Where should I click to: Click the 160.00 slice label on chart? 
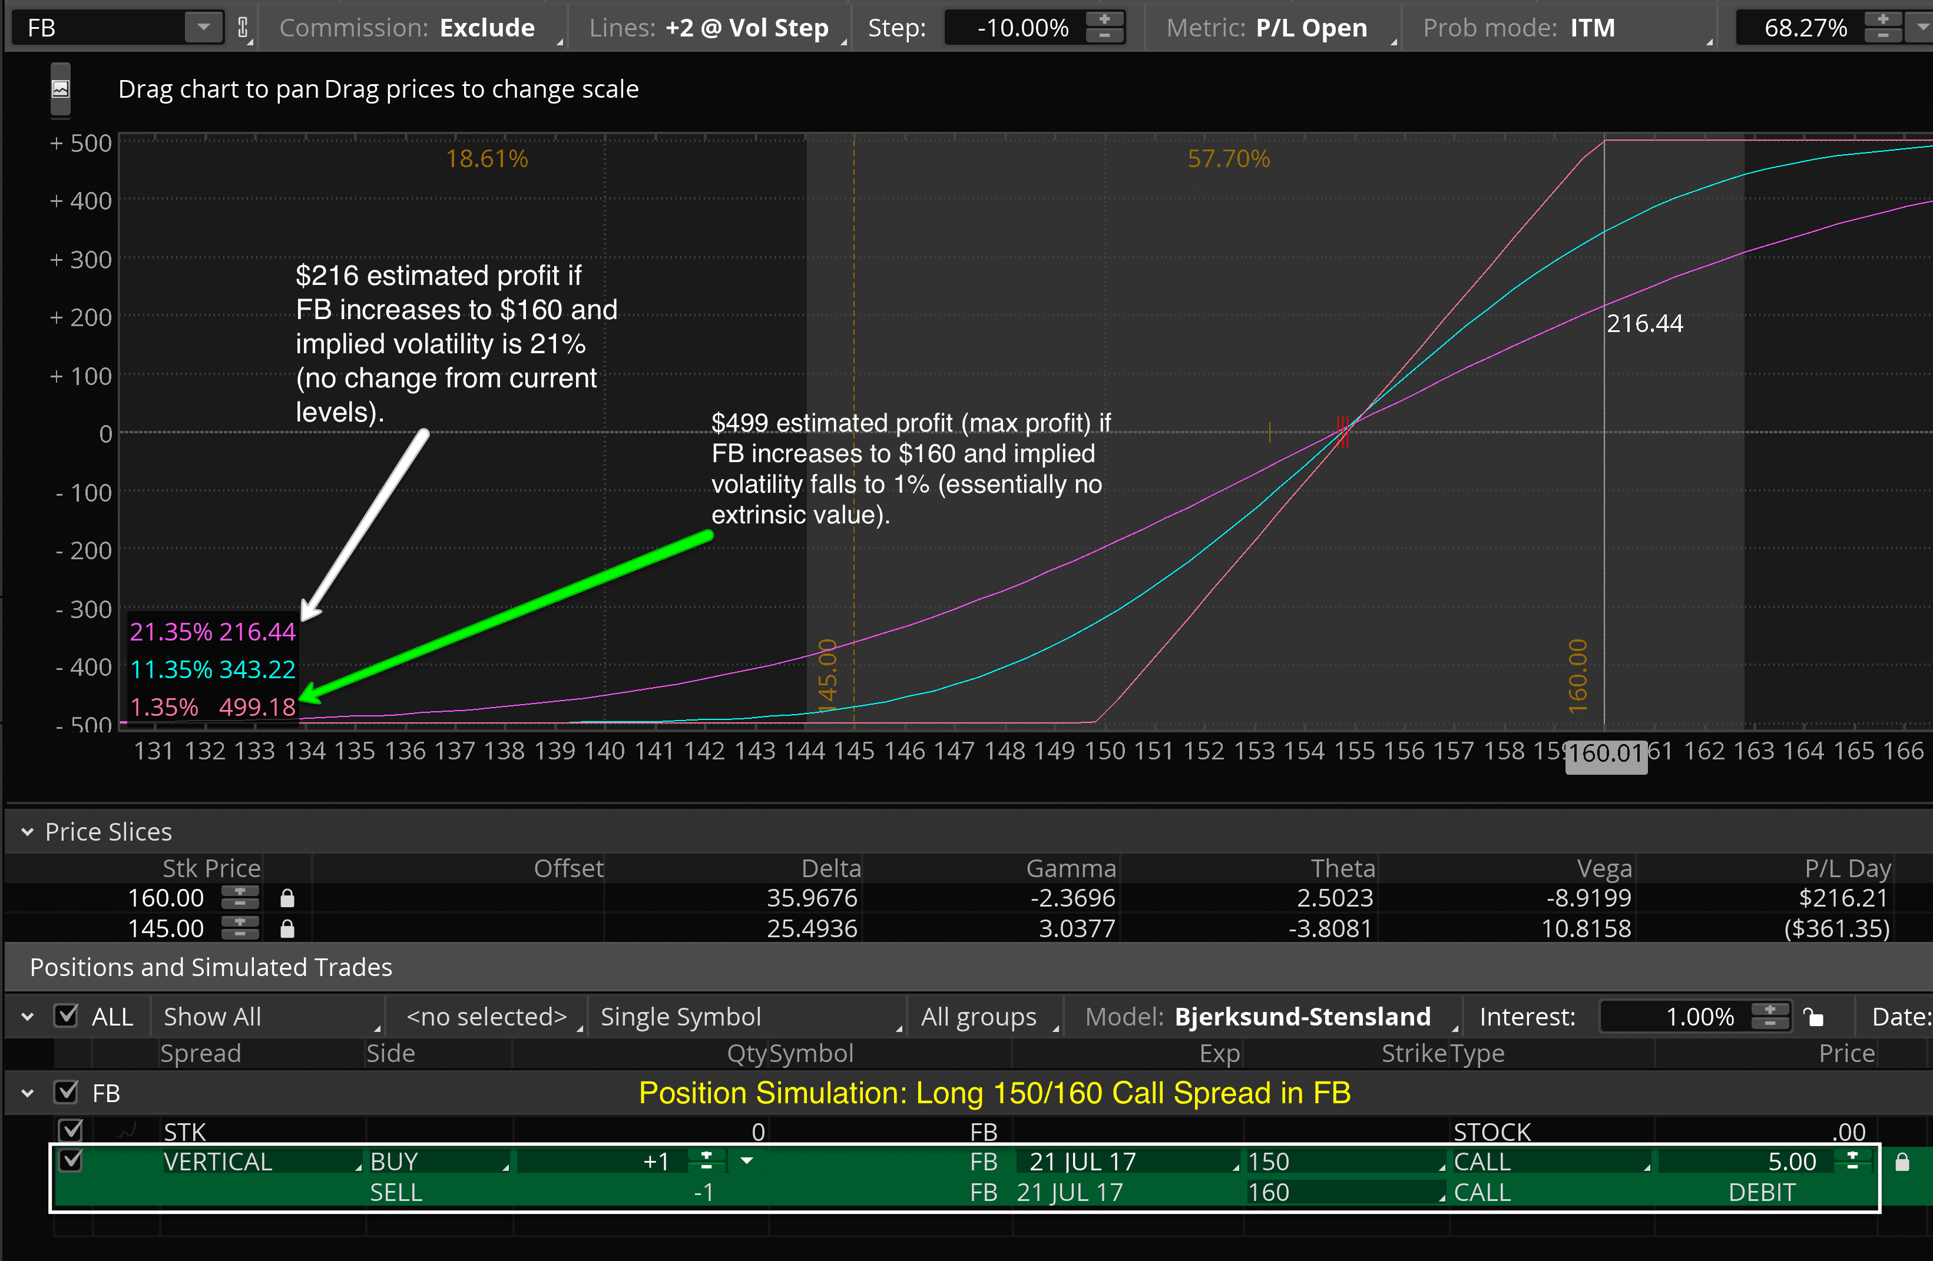[1577, 676]
